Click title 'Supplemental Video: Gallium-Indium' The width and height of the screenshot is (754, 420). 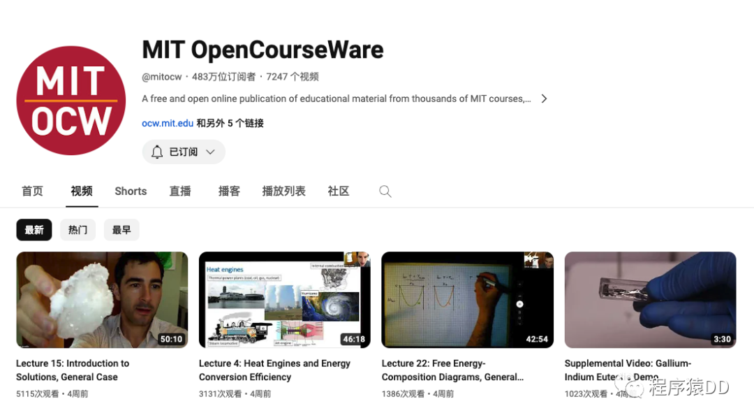(628, 370)
